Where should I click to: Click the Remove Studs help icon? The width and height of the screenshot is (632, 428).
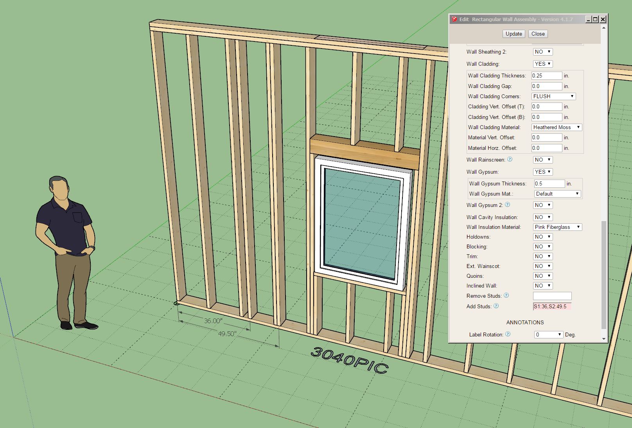coord(506,295)
